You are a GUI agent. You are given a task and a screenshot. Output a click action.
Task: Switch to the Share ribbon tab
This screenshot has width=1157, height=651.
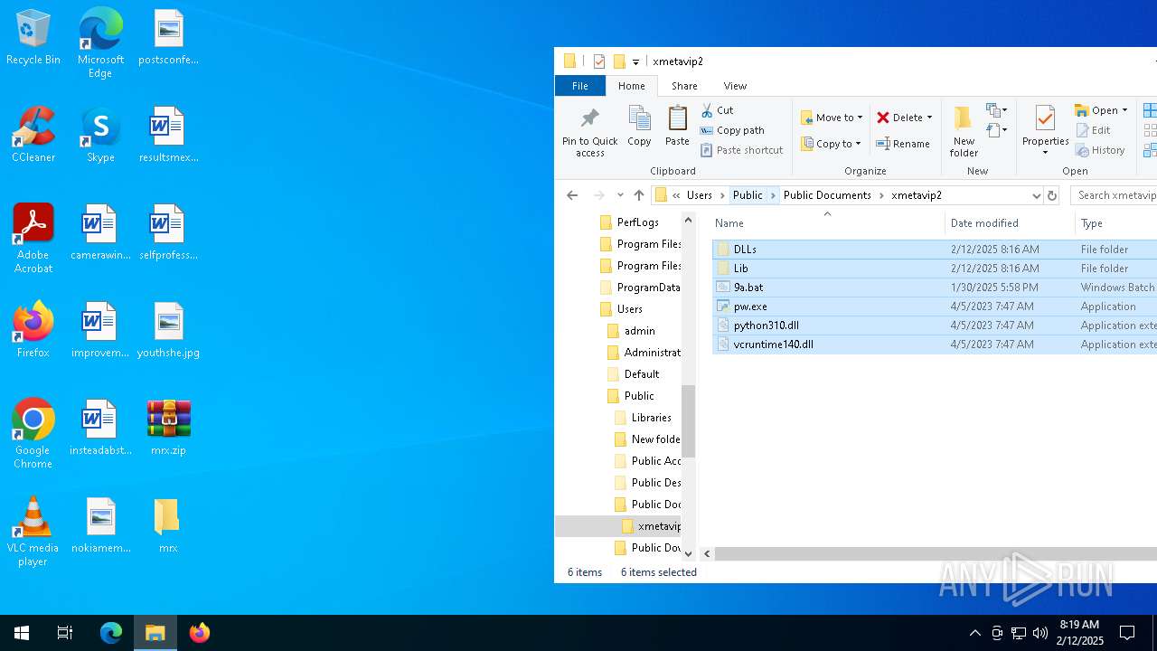684,86
